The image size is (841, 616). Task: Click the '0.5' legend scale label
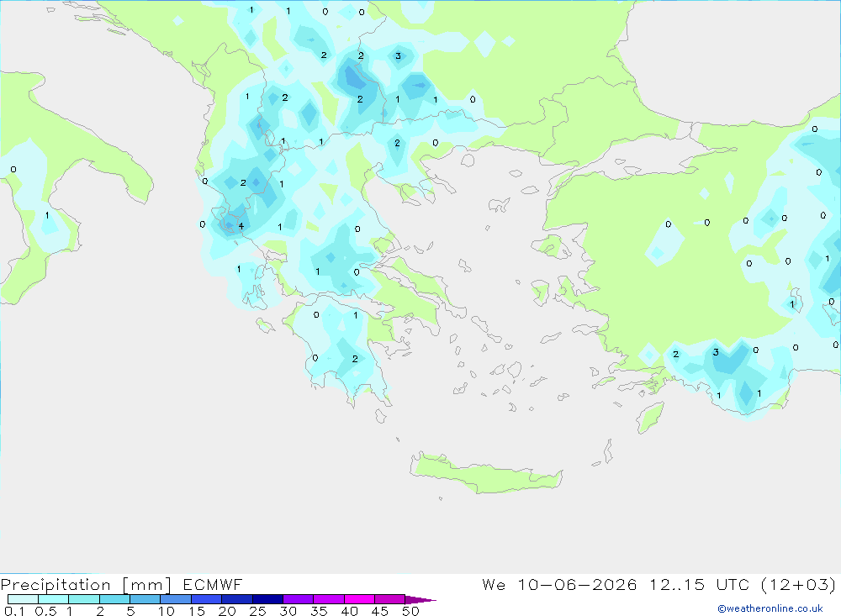[45, 611]
